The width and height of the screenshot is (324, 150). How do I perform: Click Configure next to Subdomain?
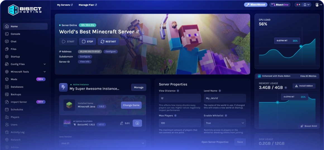(x=85, y=56)
